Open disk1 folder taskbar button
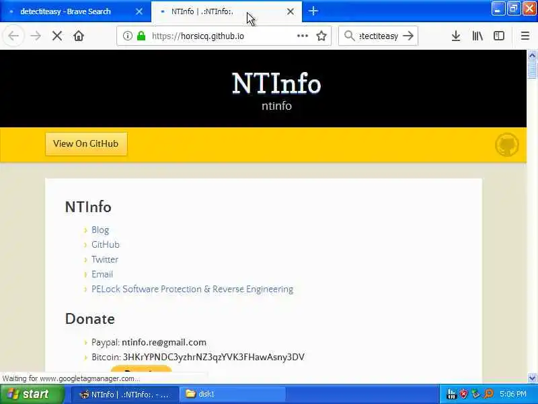This screenshot has height=404, width=538. [233, 395]
